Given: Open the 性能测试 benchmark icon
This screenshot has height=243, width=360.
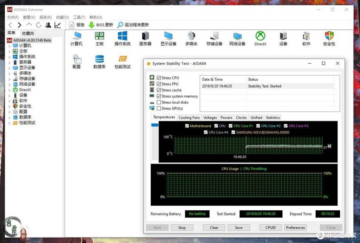Looking at the screenshot, I should pyautogui.click(x=123, y=59).
